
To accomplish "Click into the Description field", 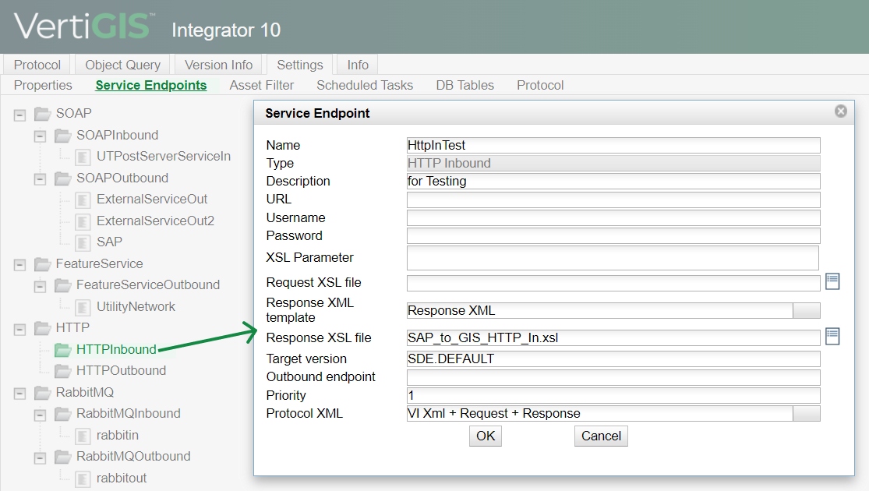I will click(613, 182).
